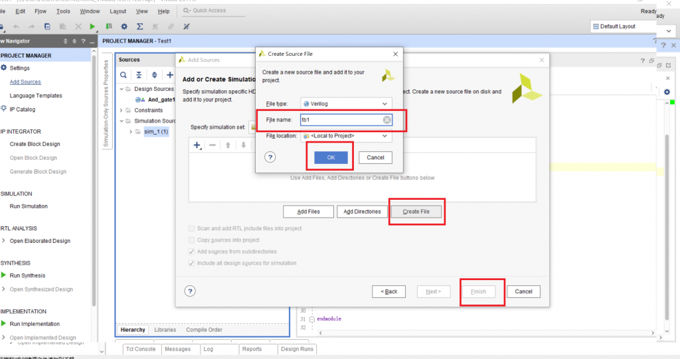This screenshot has height=359, width=680.
Task: Click the gear icon at the editor's right edge
Action: pyautogui.click(x=667, y=92)
